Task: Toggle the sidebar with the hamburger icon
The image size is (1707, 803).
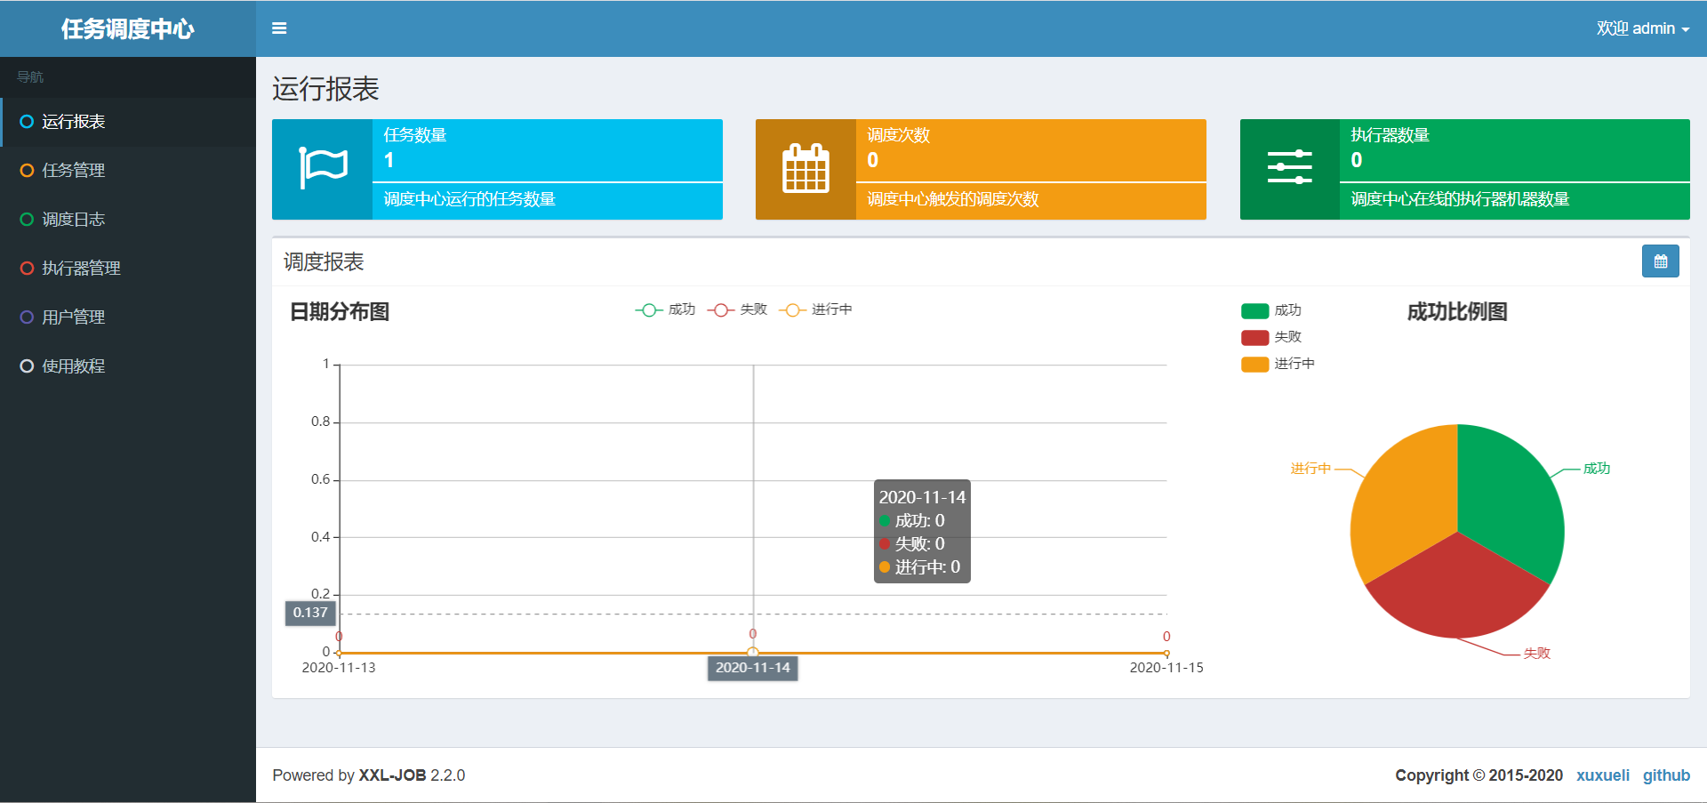Action: (x=279, y=28)
